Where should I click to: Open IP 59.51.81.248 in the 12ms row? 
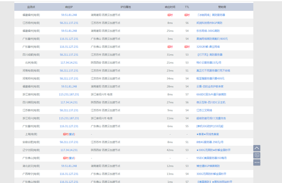(69, 166)
